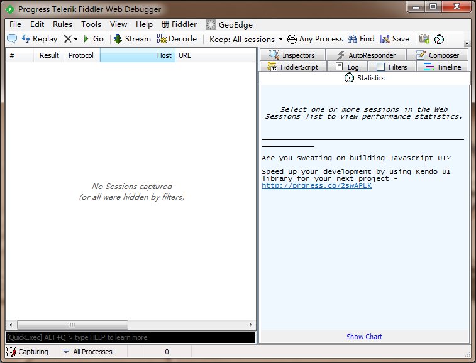Maximize the Fiddler window
This screenshot has height=363, width=476.
point(433,6)
